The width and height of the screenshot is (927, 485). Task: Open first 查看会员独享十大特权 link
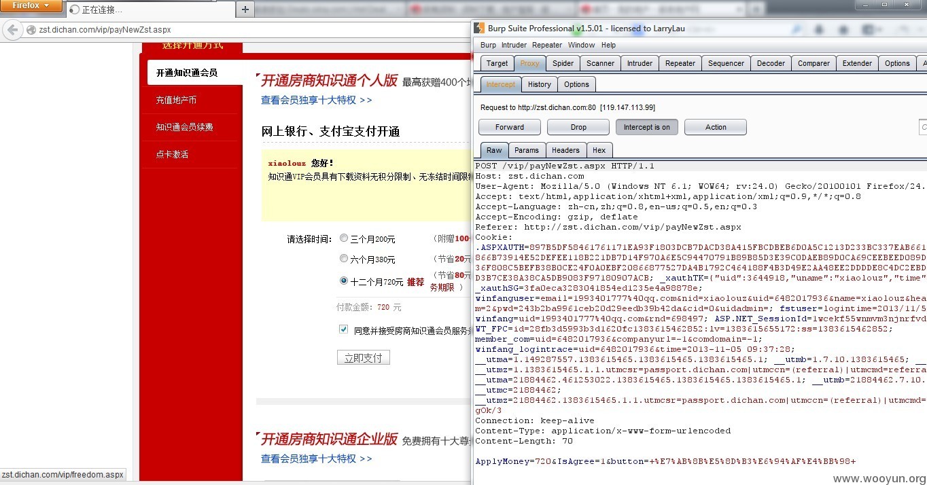point(317,100)
